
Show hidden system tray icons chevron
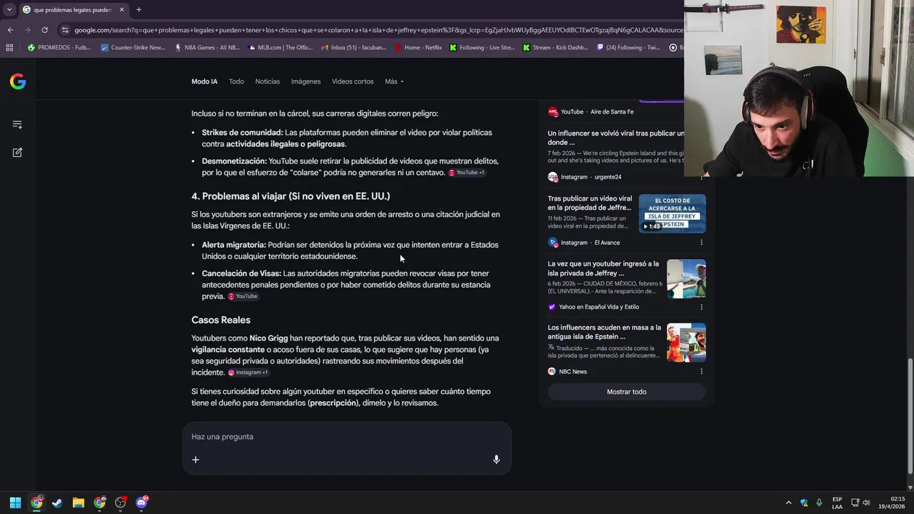(788, 503)
